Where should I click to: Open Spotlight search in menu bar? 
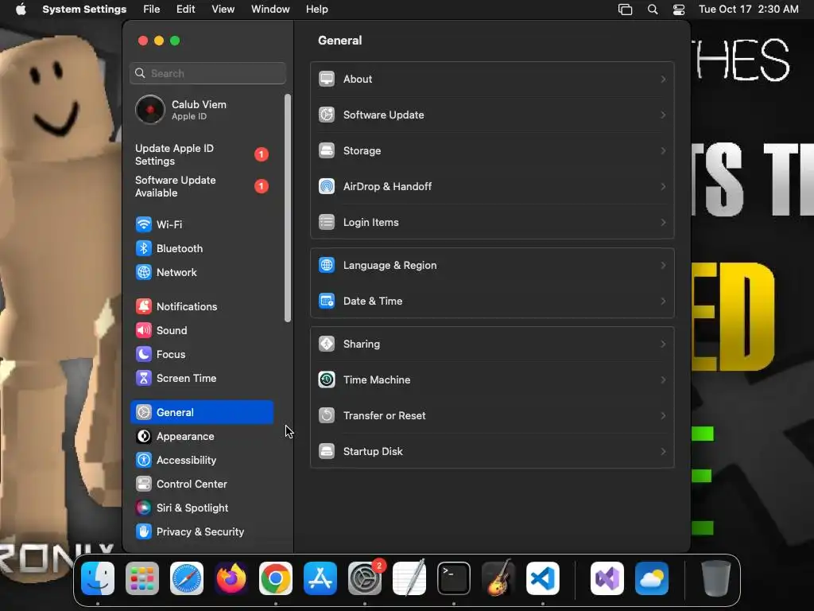tap(653, 10)
